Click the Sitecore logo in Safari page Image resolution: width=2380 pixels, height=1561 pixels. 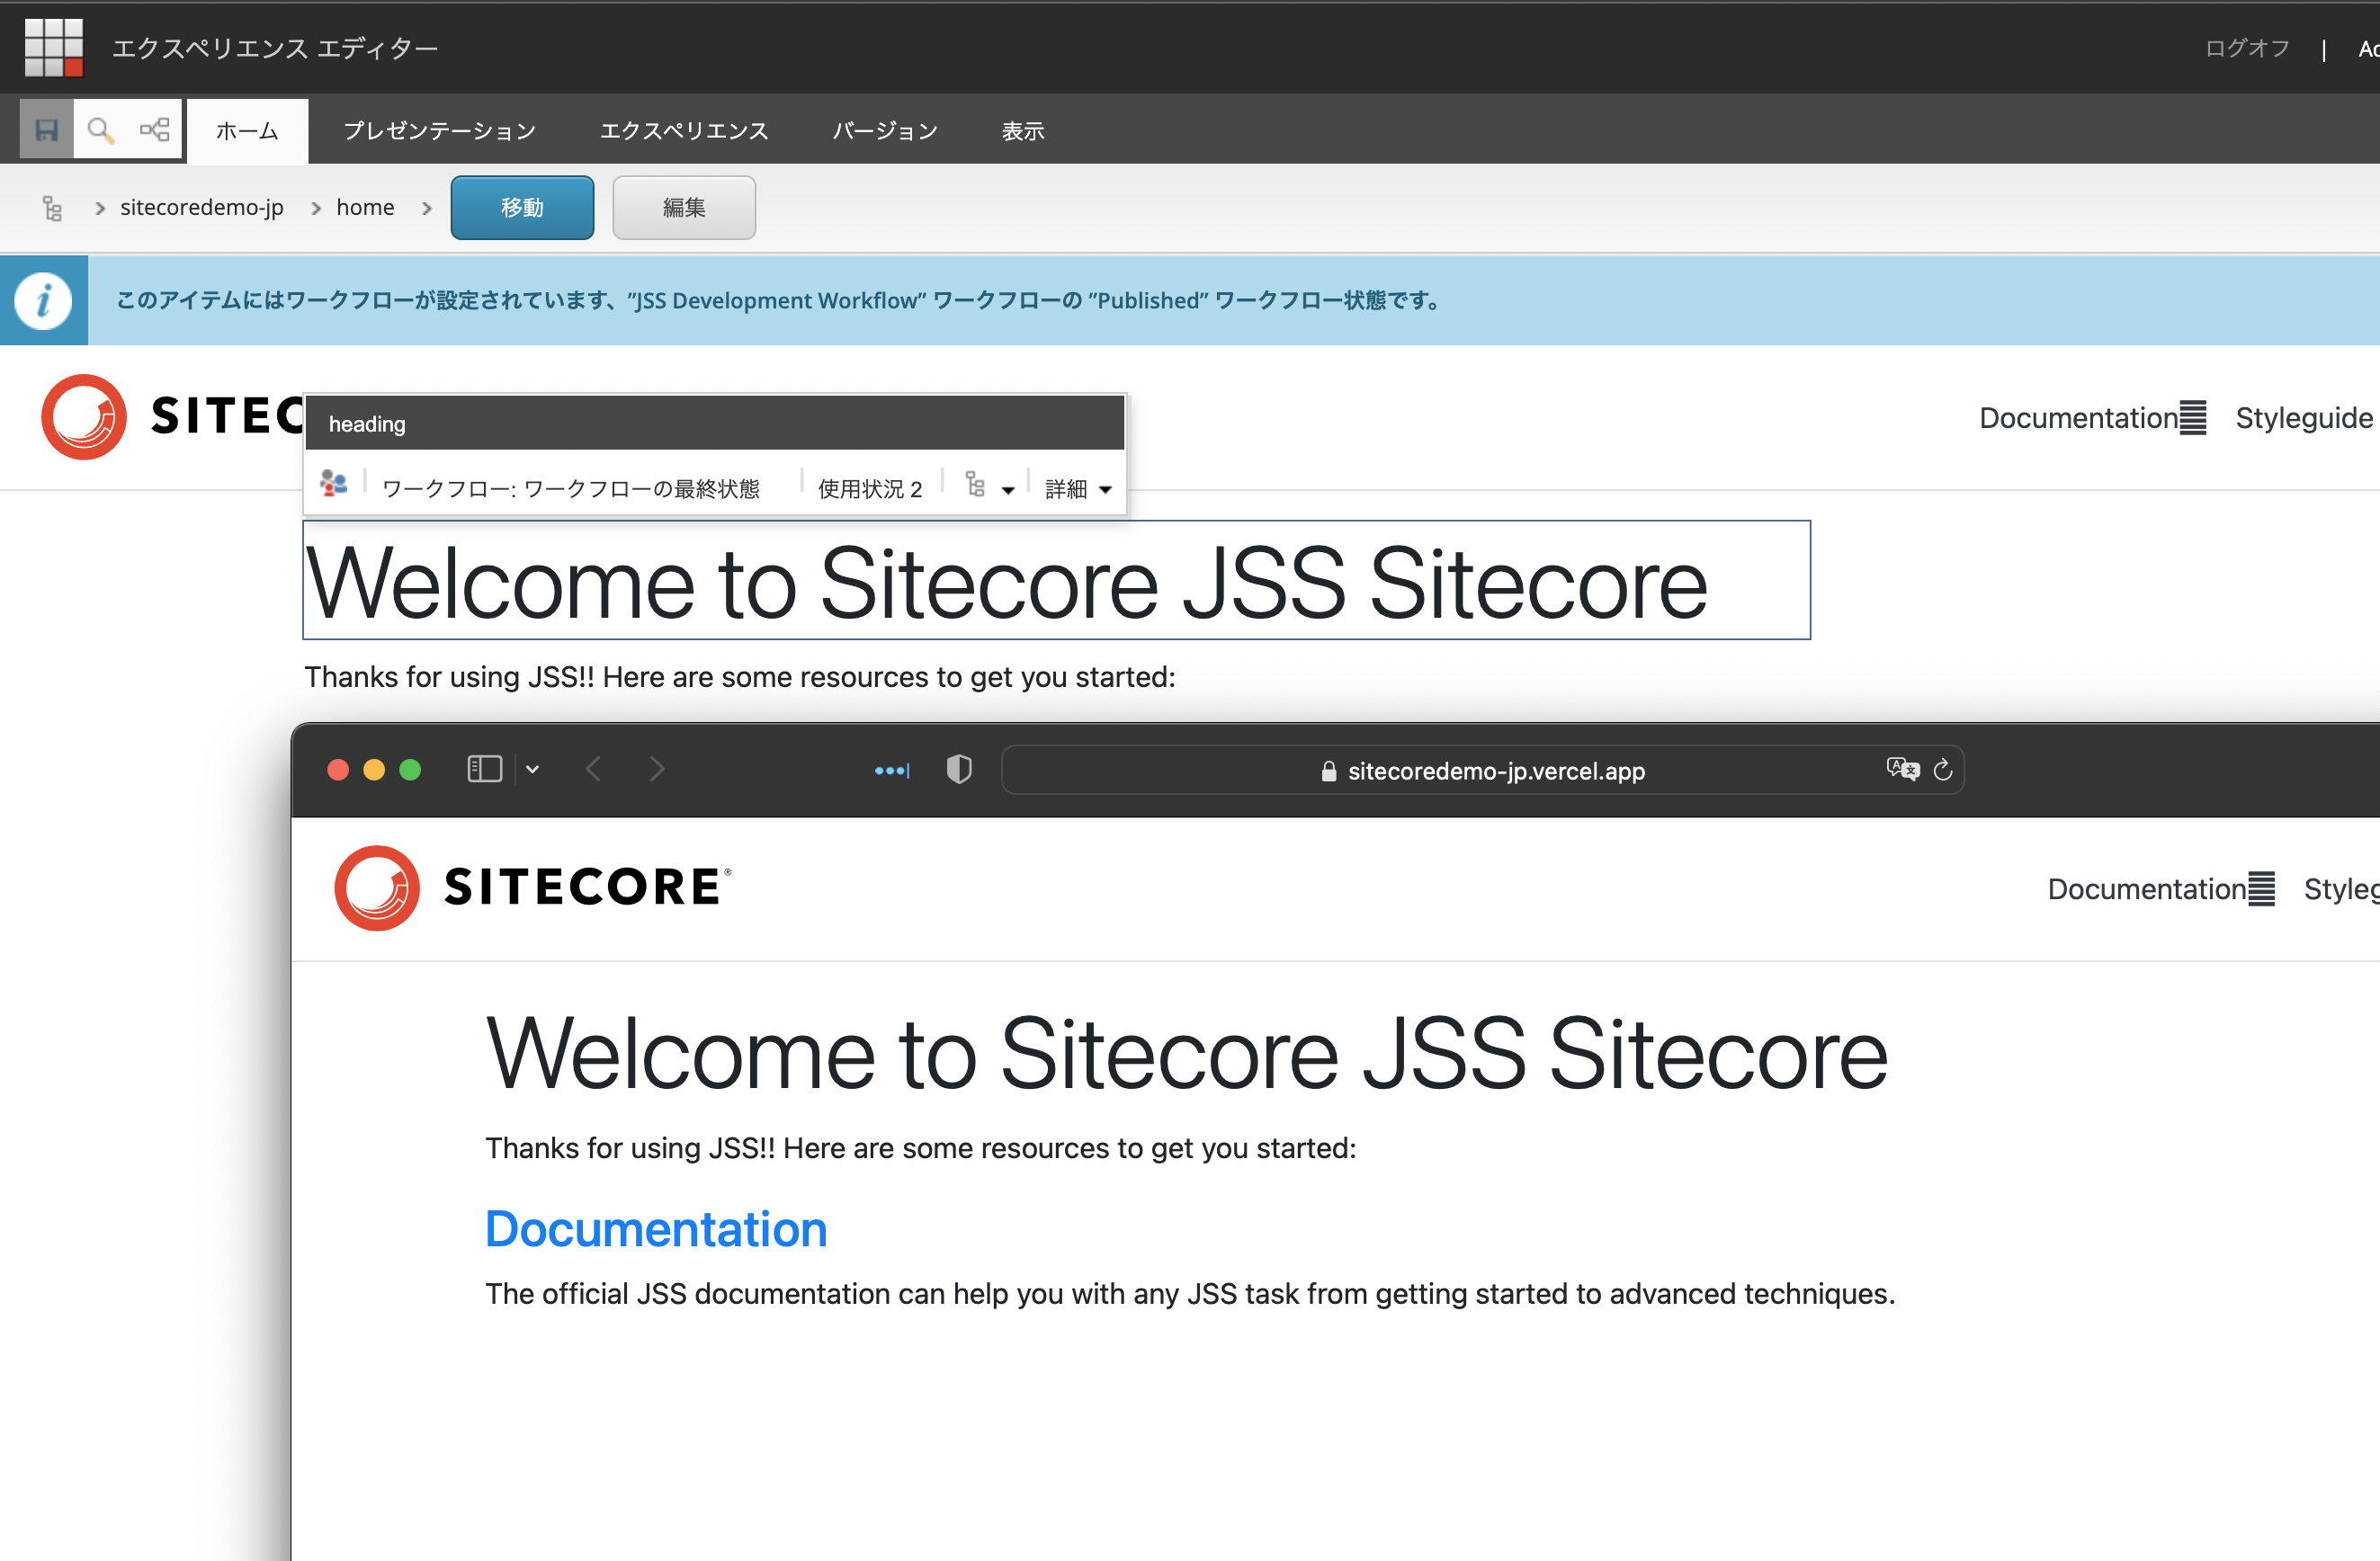tap(533, 888)
